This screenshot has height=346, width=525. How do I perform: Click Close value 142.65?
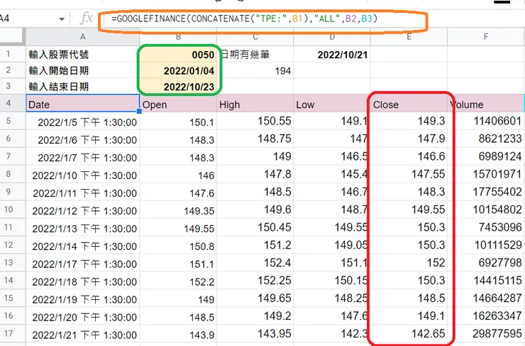click(409, 334)
